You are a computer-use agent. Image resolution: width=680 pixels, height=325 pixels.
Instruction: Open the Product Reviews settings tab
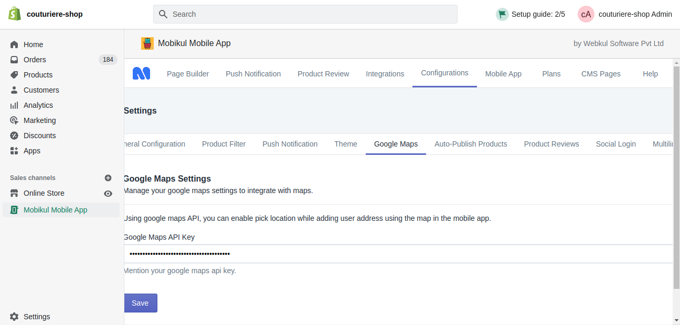tap(551, 144)
